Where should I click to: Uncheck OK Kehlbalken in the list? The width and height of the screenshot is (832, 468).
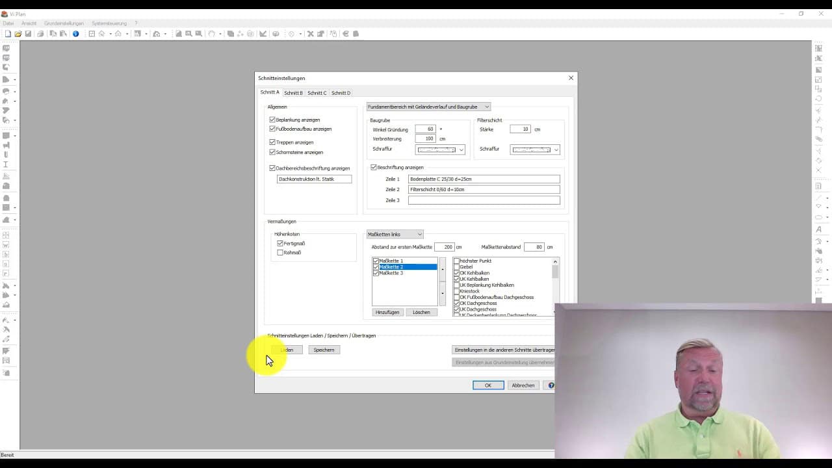coord(456,273)
